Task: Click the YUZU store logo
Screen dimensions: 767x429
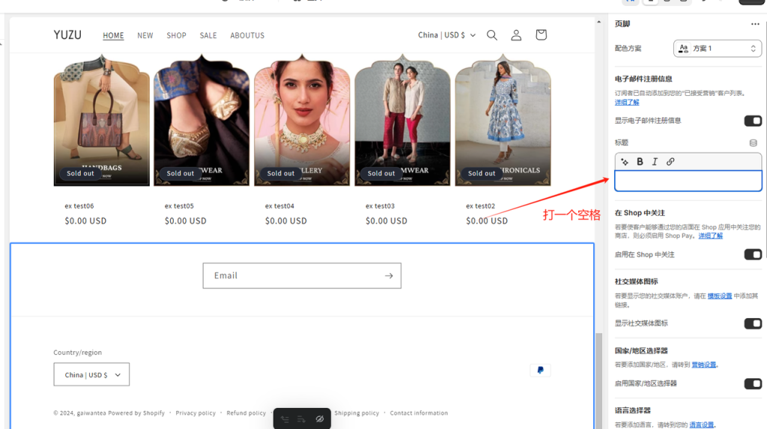Action: tap(67, 35)
